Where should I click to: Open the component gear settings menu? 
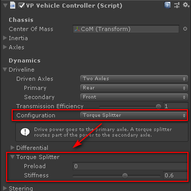186,5
